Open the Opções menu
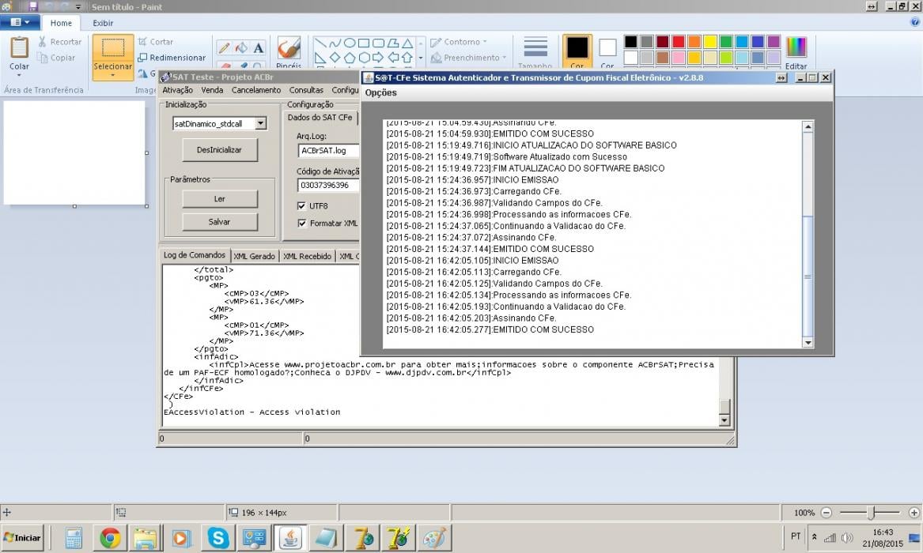 [x=381, y=93]
